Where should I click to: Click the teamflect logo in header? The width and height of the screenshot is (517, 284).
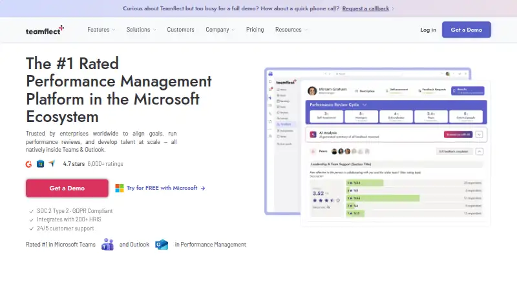point(45,30)
